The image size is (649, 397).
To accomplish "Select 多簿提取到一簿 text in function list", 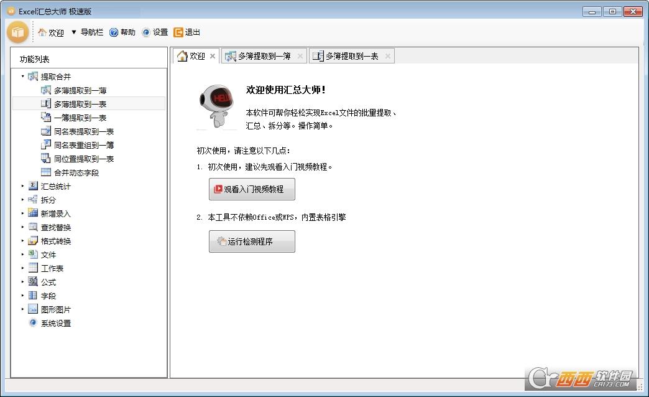I will coord(80,90).
